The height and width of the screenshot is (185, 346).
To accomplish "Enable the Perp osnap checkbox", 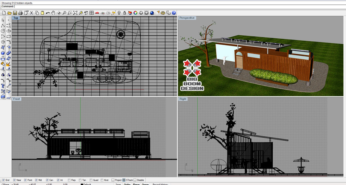I will coord(68,180).
